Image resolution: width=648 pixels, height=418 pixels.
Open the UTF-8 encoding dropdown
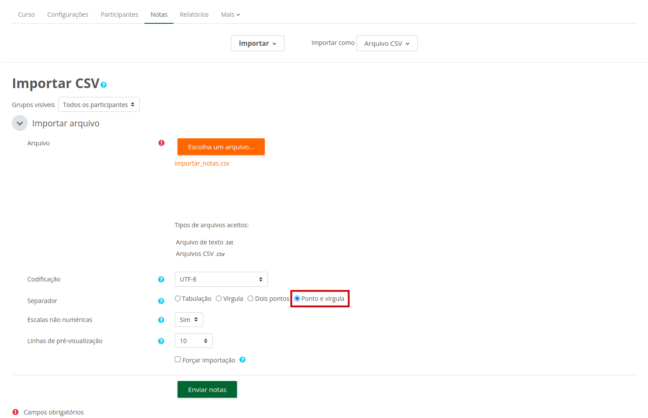[x=221, y=279]
